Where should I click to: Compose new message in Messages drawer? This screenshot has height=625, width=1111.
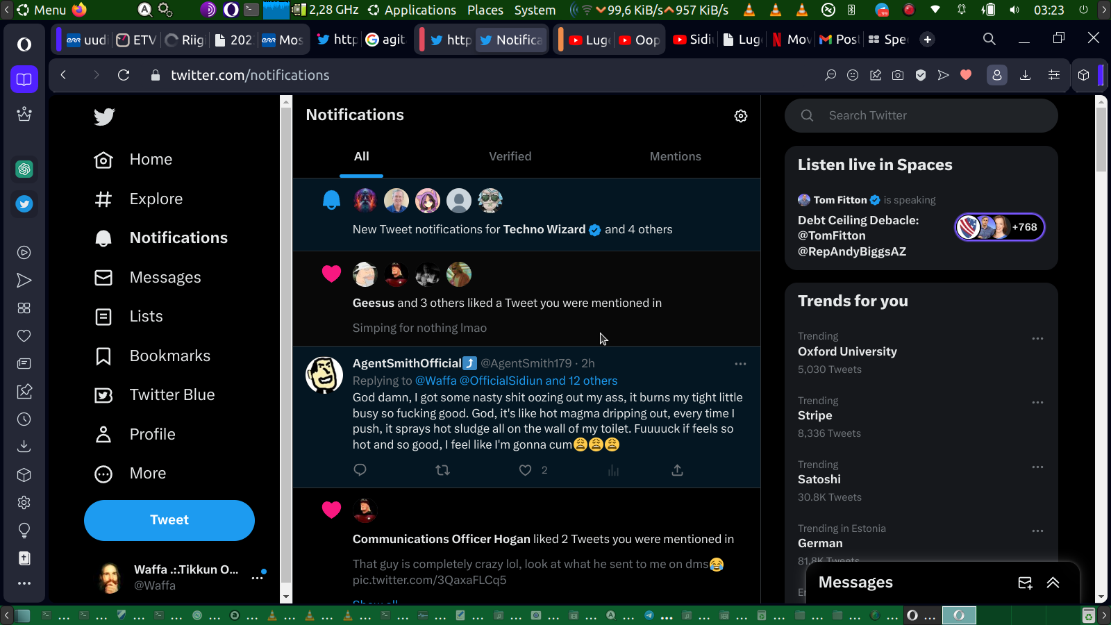1025,583
